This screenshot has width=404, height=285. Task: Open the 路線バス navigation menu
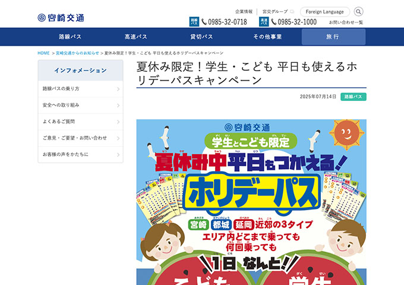(70, 37)
